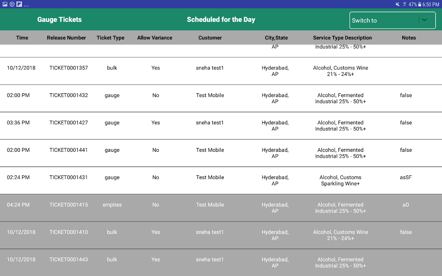Click the Ticket Type column header

point(110,38)
